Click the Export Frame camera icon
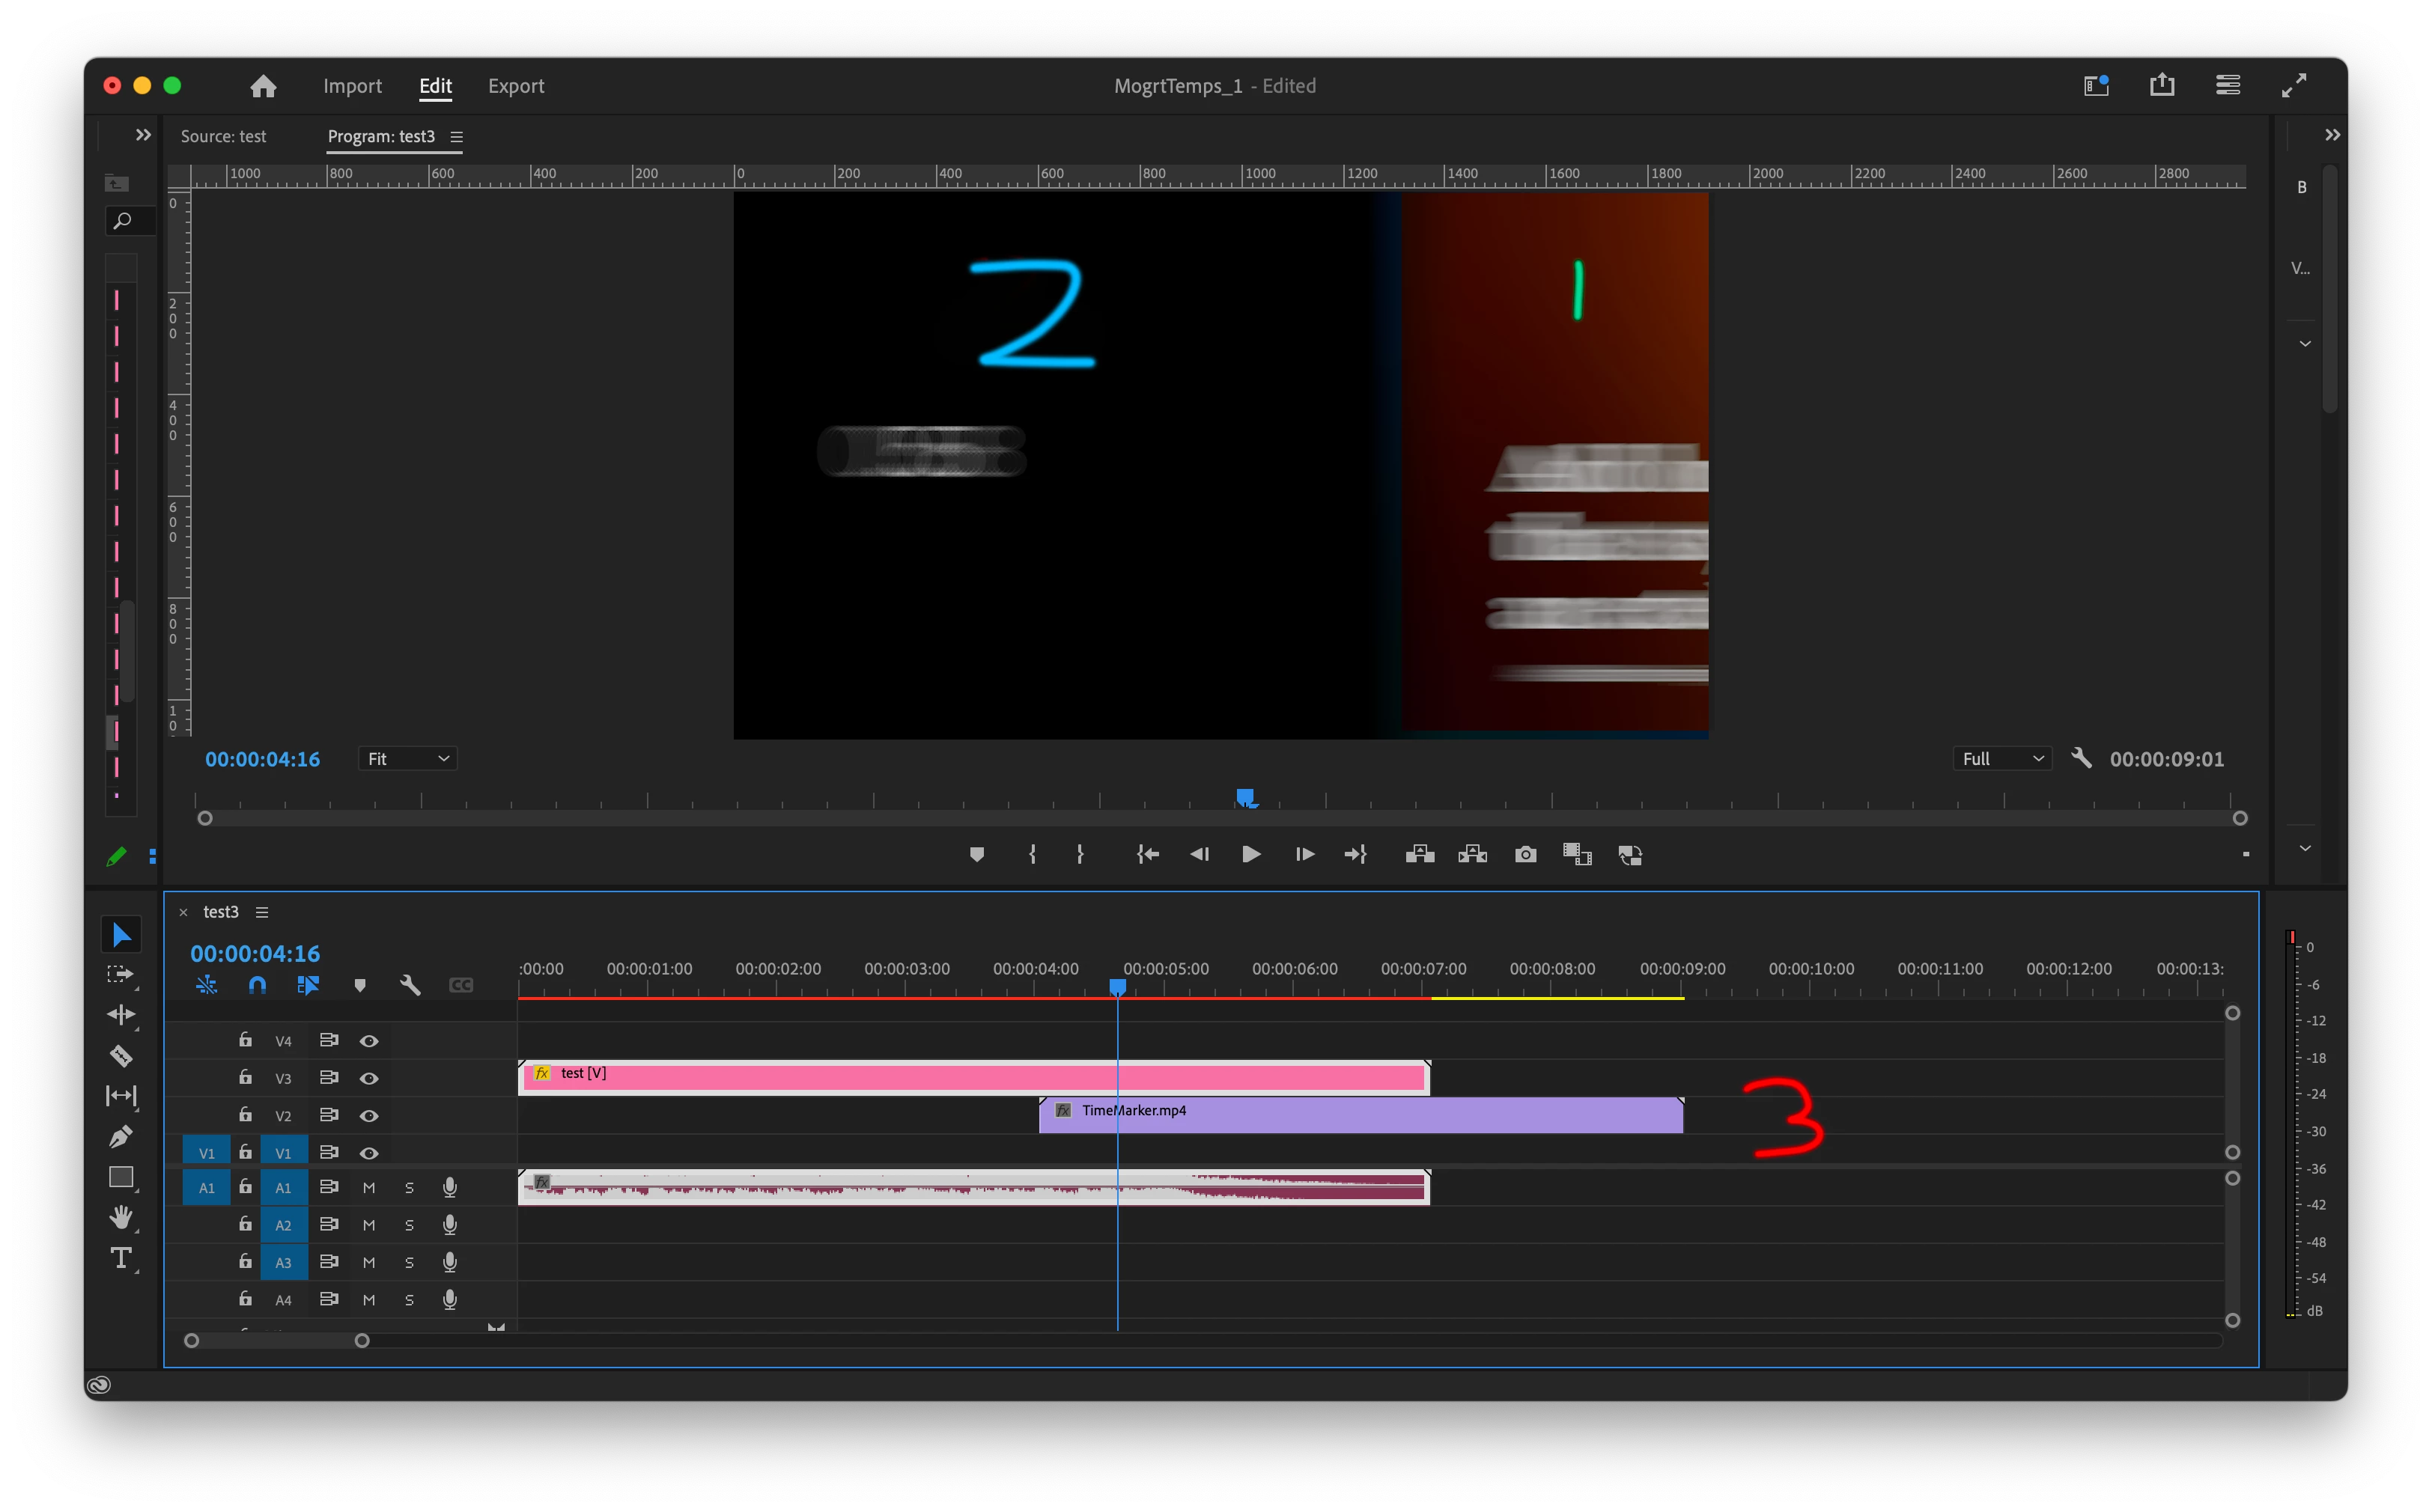Image resolution: width=2432 pixels, height=1512 pixels. tap(1524, 855)
